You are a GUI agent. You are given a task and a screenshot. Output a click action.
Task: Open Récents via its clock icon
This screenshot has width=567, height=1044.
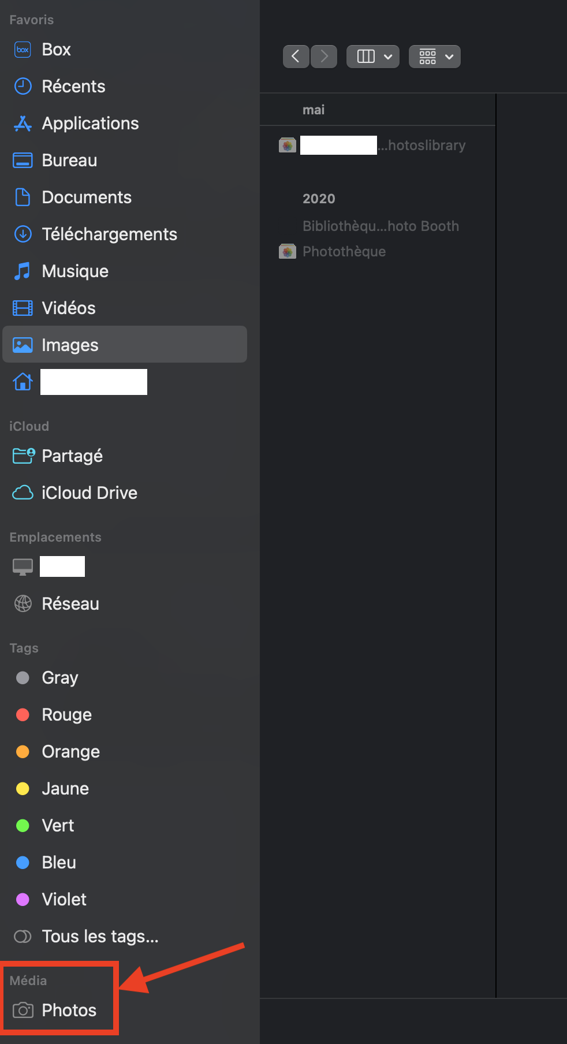click(x=23, y=87)
